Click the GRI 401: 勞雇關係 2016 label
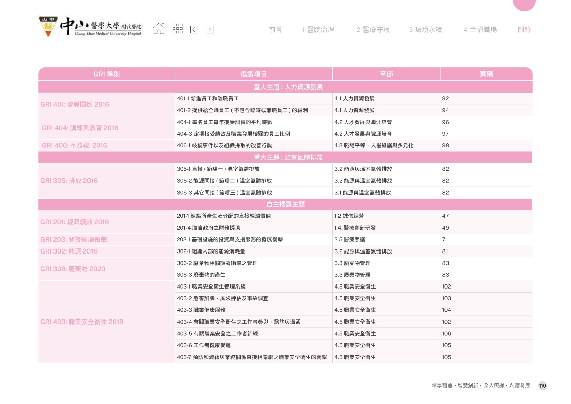Image resolution: width=571 pixels, height=404 pixels. click(x=75, y=104)
